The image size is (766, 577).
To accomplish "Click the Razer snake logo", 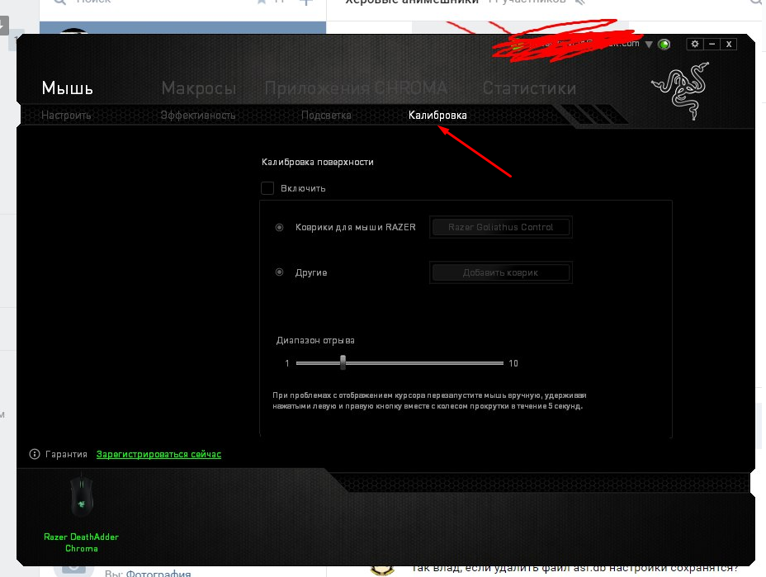I will point(681,91).
